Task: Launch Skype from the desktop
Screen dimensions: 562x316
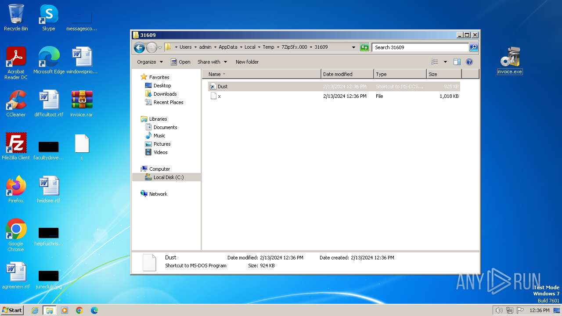Action: click(48, 18)
